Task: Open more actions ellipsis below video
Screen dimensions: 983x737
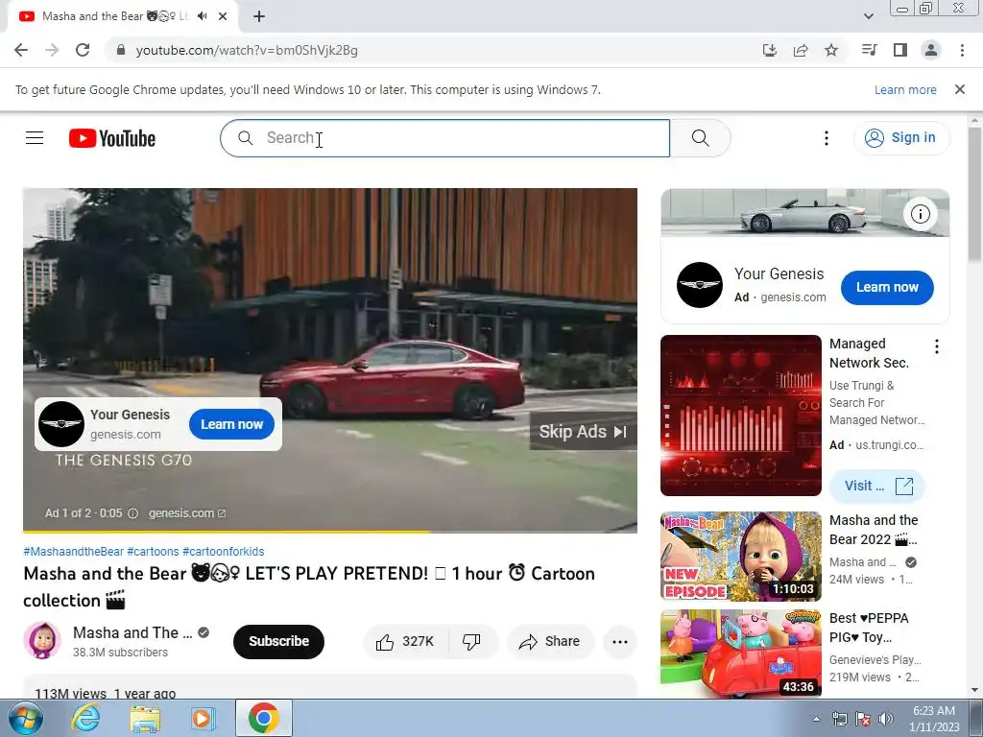Action: [620, 642]
